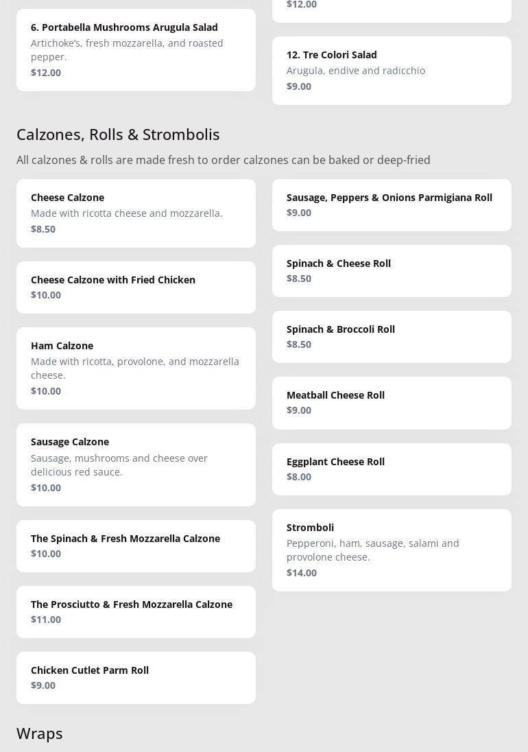Add the Chicken Cutlet Parm Roll
This screenshot has height=752, width=528.
tap(136, 677)
